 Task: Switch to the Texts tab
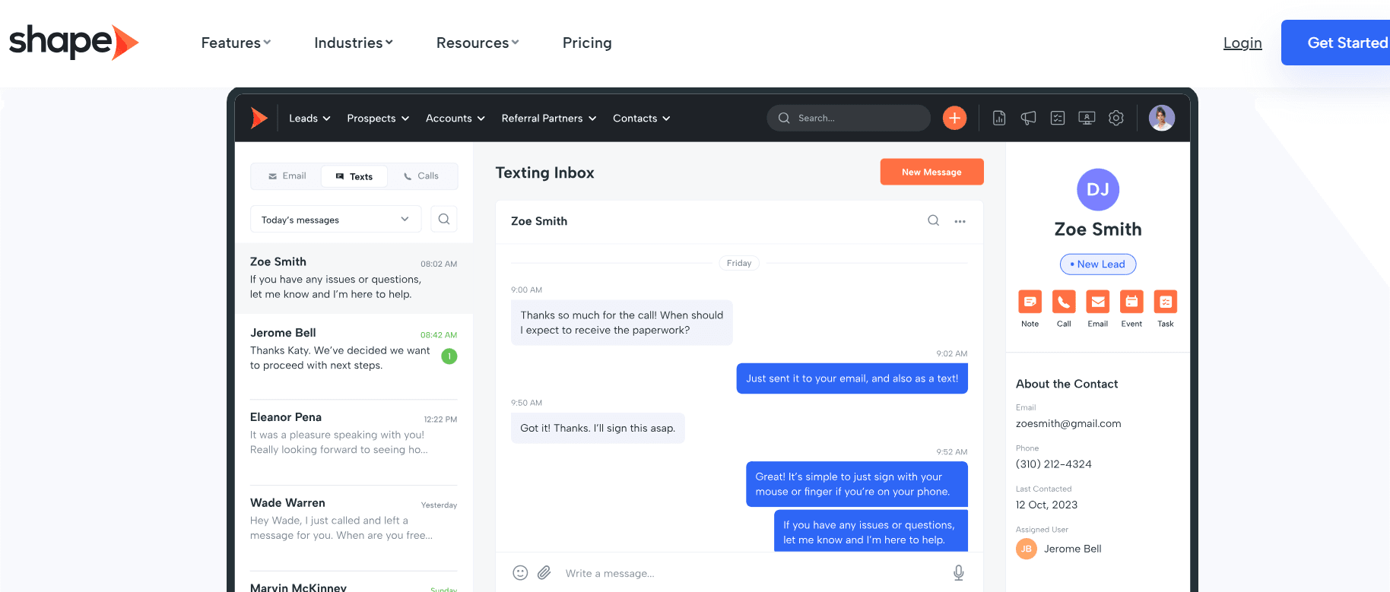(354, 176)
